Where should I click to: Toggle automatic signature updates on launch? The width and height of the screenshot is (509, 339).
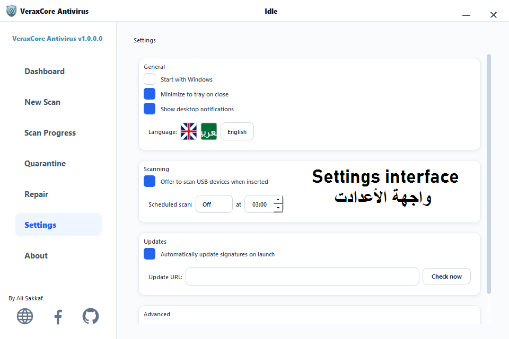point(150,254)
